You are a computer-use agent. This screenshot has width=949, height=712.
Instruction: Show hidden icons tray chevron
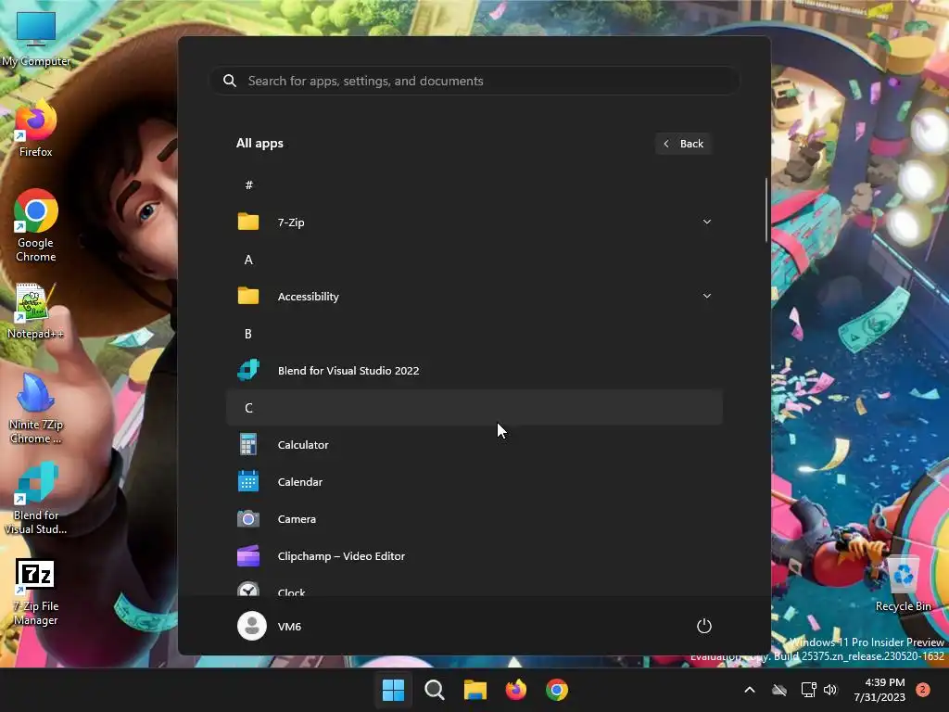coord(749,690)
